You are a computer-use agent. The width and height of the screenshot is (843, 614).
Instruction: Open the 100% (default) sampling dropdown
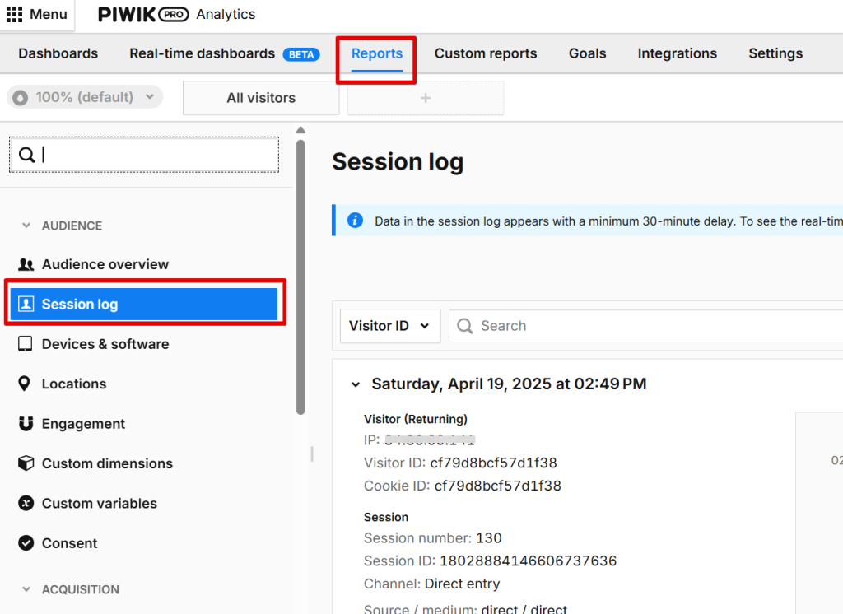click(85, 97)
